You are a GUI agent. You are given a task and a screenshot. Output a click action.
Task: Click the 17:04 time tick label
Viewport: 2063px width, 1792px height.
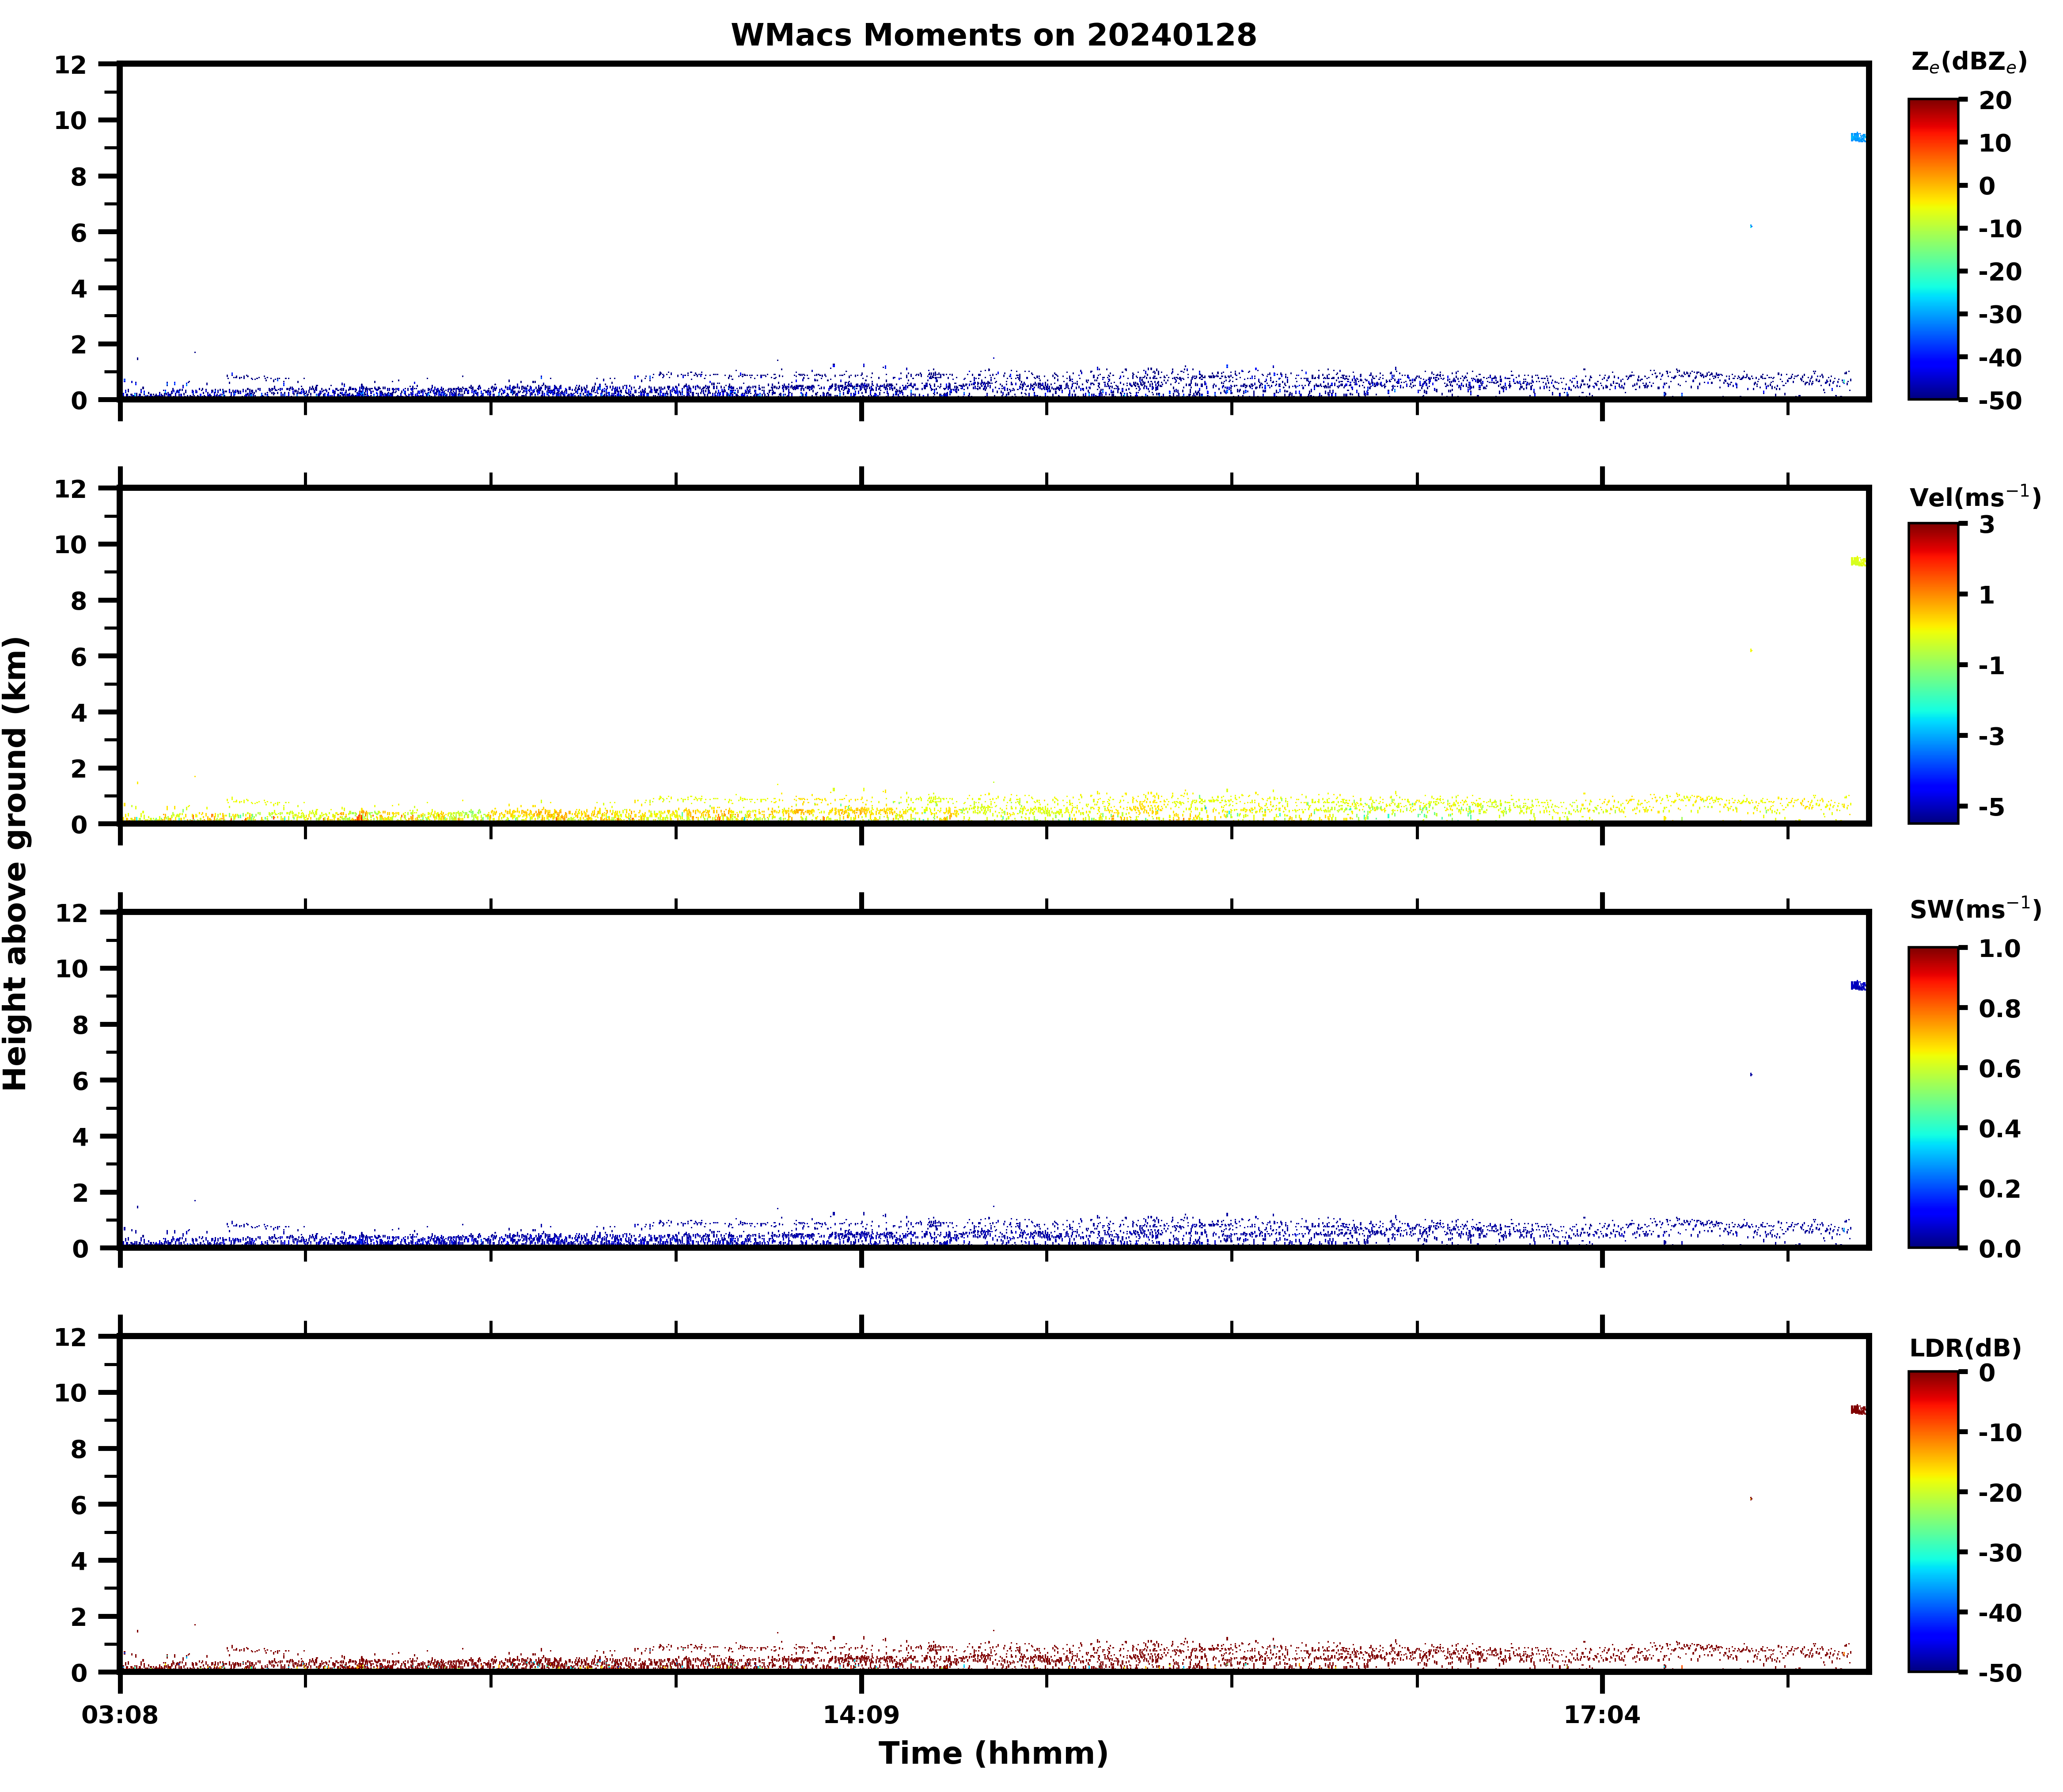(x=1602, y=1716)
